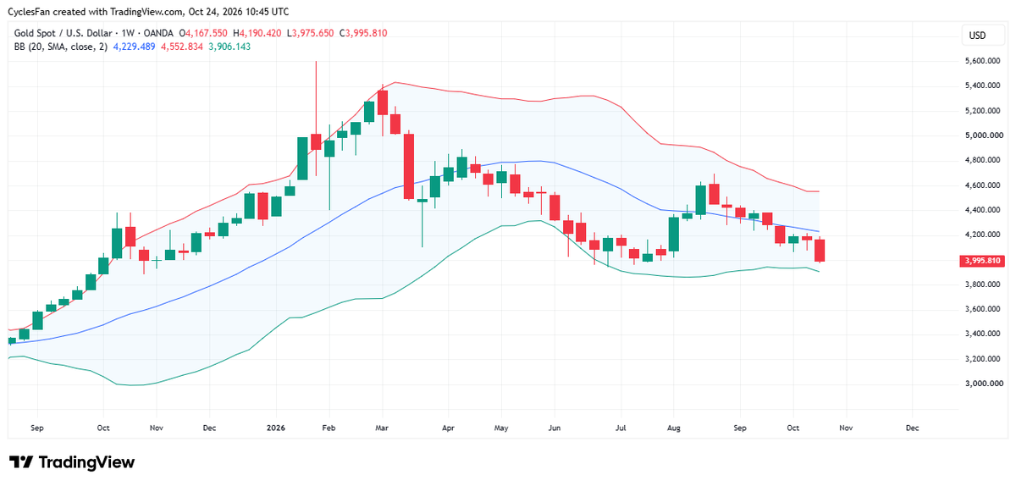Click the TradingView logo
This screenshot has width=1016, height=486.
[72, 462]
